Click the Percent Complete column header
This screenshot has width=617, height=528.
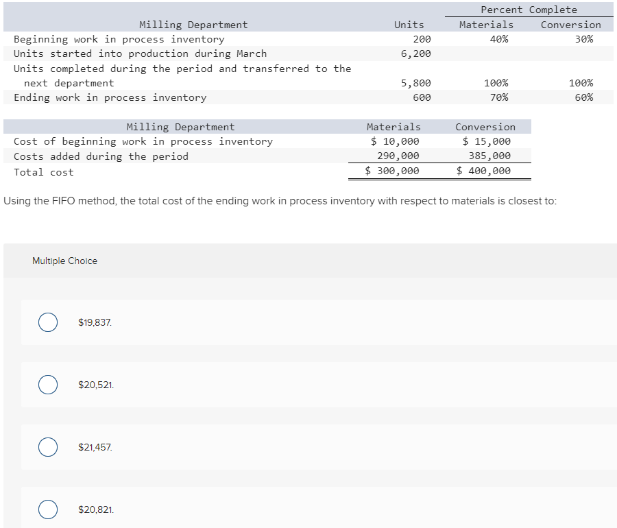tap(528, 10)
